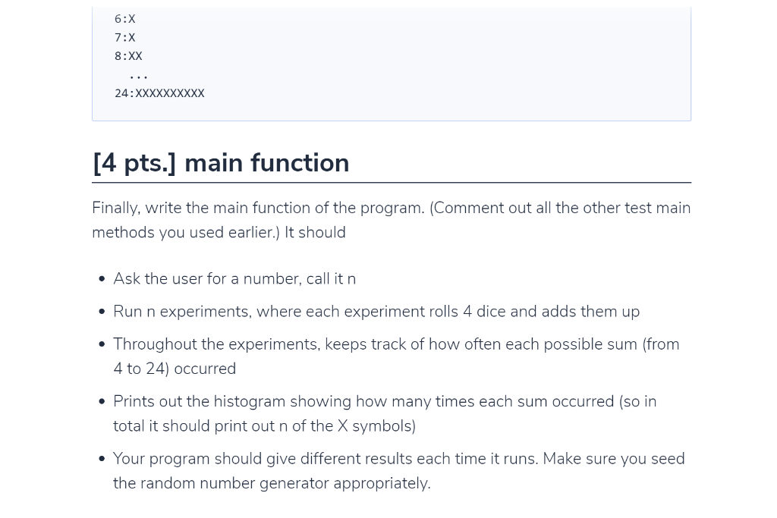The height and width of the screenshot is (518, 777).
Task: Click the "4 to 24) occurred" line
Action: 175,369
